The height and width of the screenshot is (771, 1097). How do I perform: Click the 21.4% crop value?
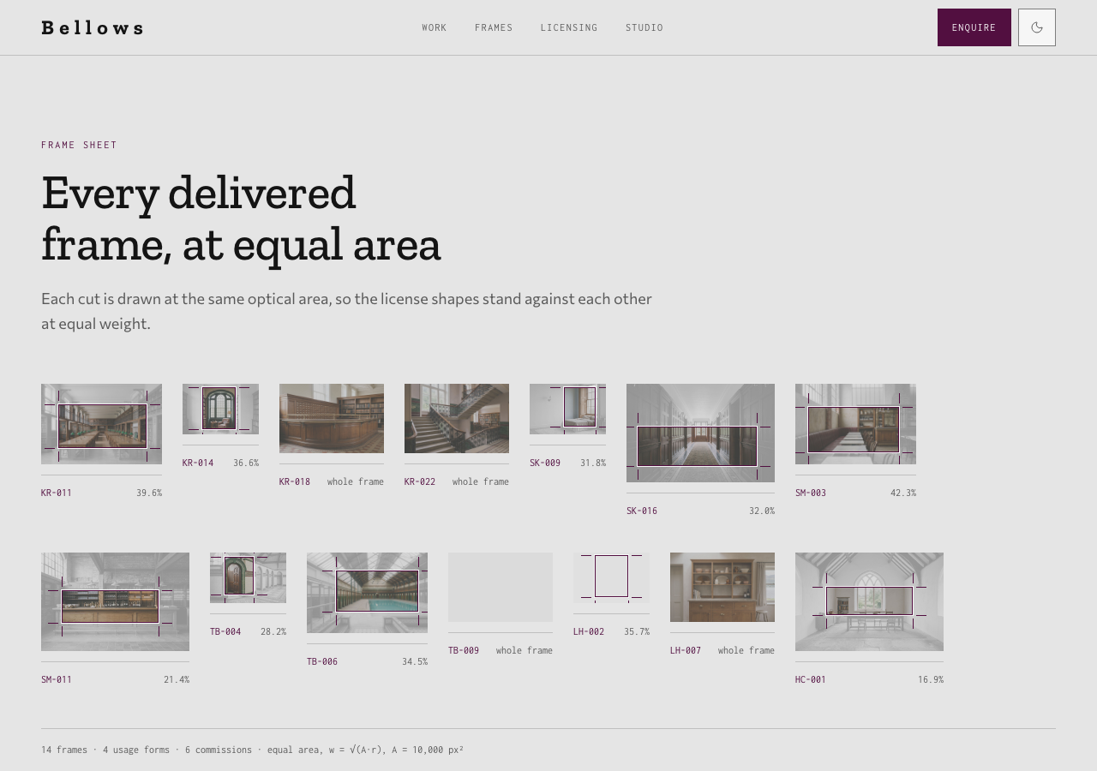pyautogui.click(x=177, y=679)
